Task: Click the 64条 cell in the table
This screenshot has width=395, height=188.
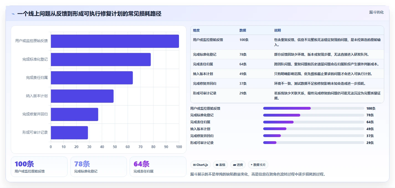Action: (x=243, y=64)
